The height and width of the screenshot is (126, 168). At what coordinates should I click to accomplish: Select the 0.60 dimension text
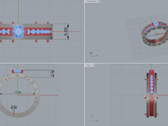click(x=14, y=106)
